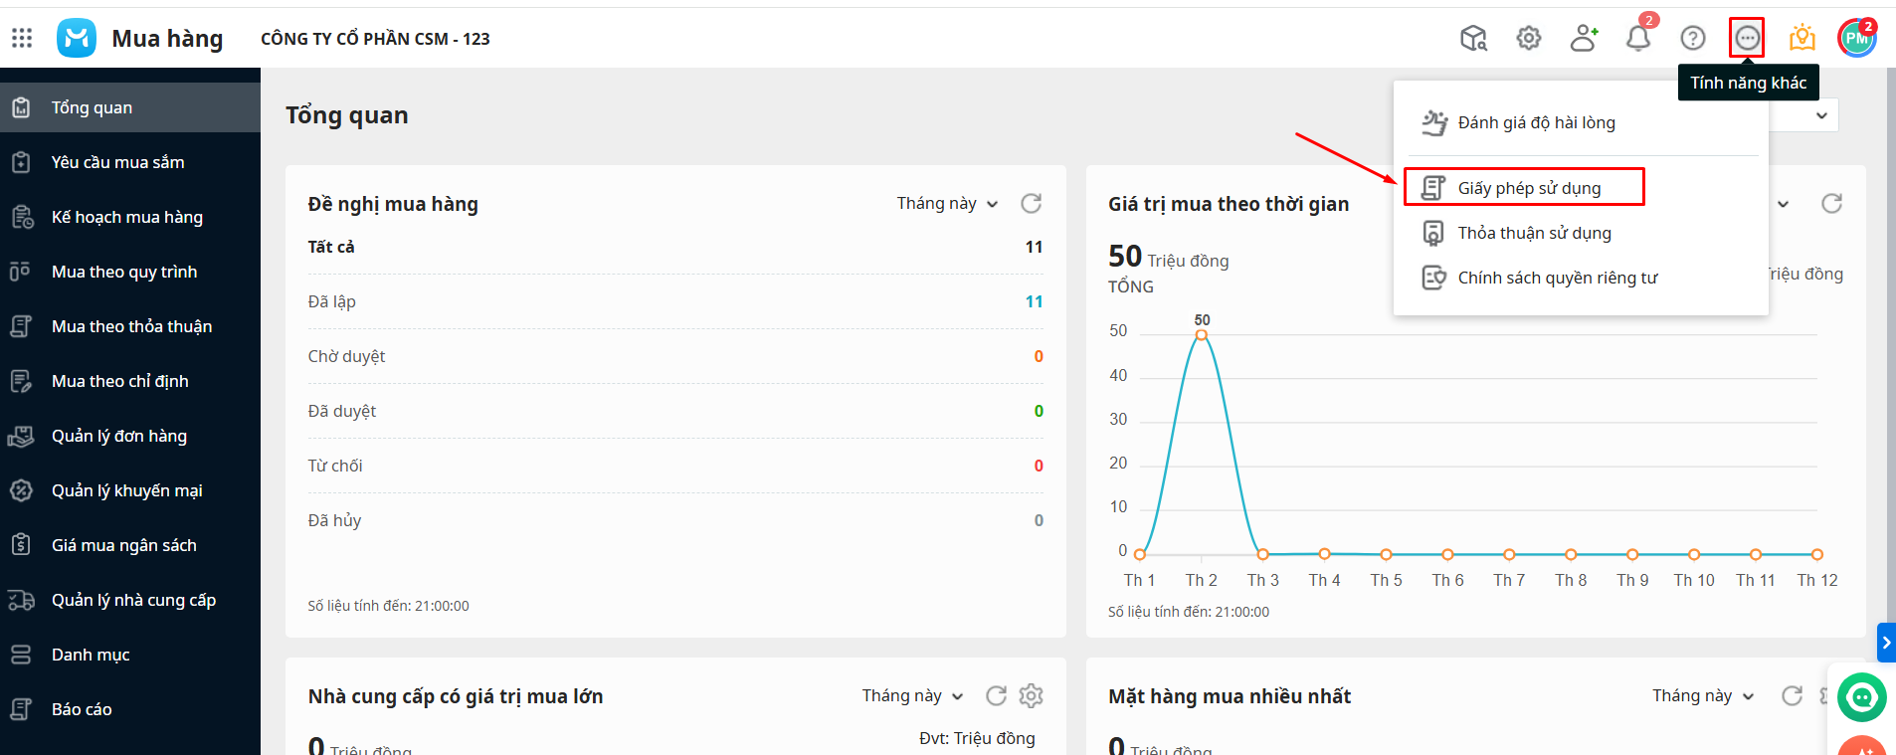Click the 'Chờ duyệt' status row

pyautogui.click(x=346, y=356)
